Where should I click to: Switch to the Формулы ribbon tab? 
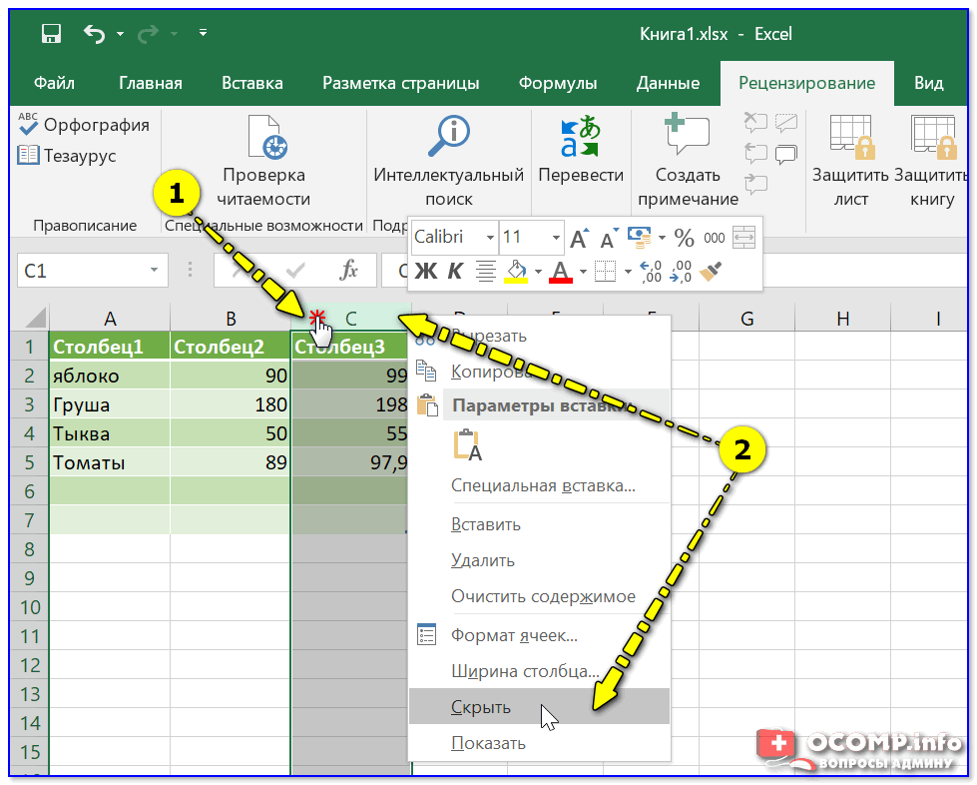click(557, 83)
